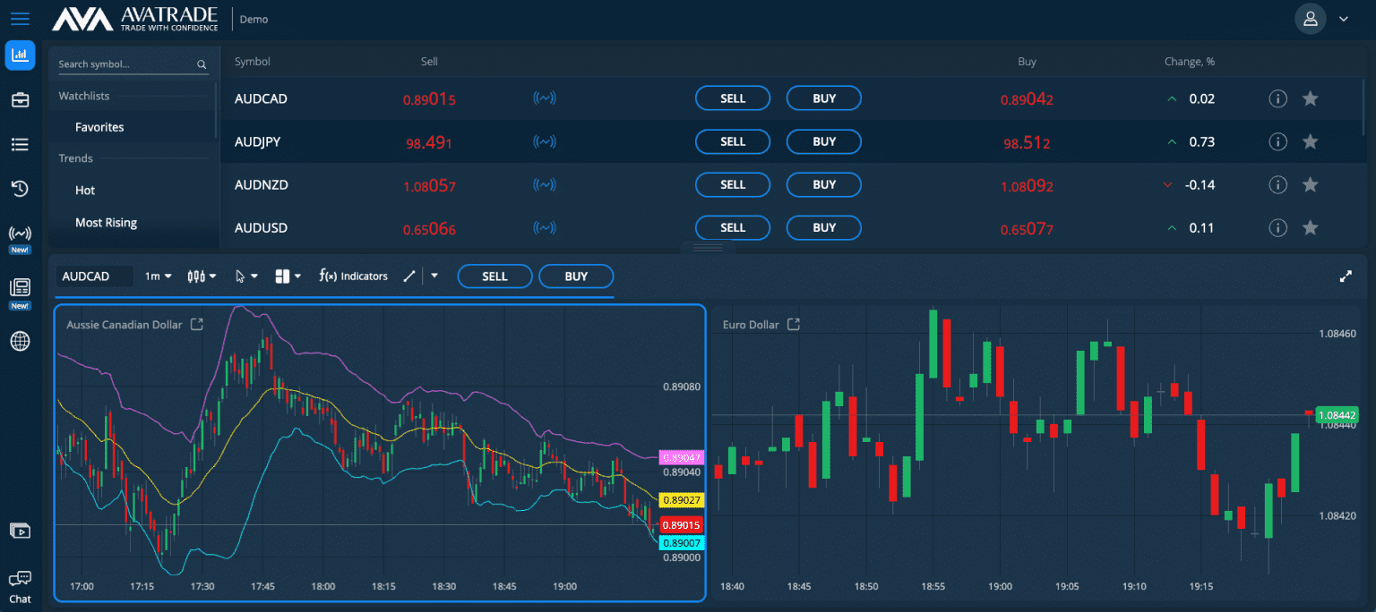Viewport: 1376px width, 612px height.
Task: Click BUY button for AUDNZD row
Action: pos(823,184)
